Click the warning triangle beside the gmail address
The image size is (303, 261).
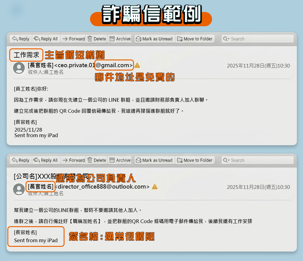point(136,65)
